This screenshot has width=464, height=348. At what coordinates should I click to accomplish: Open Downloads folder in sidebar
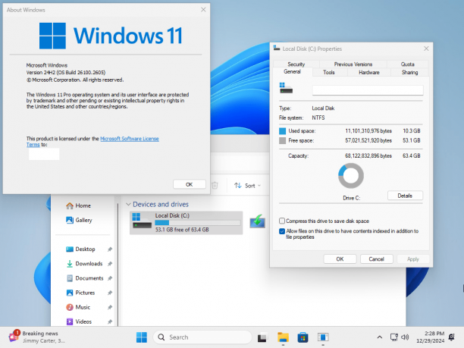pos(84,264)
